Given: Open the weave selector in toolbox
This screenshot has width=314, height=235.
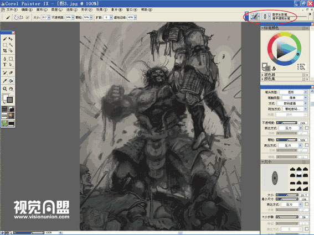Looking at the screenshot, I should tap(11, 116).
